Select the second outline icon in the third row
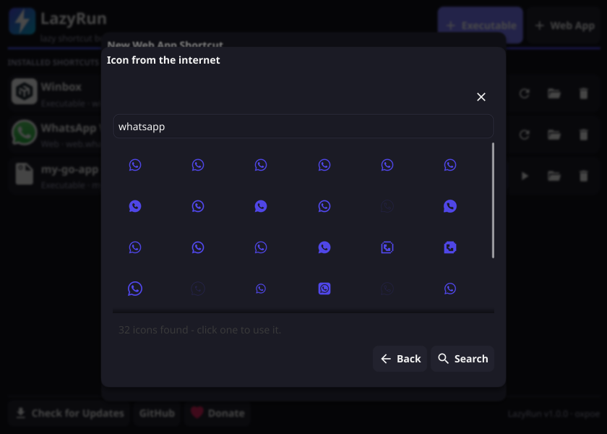 [x=198, y=247]
